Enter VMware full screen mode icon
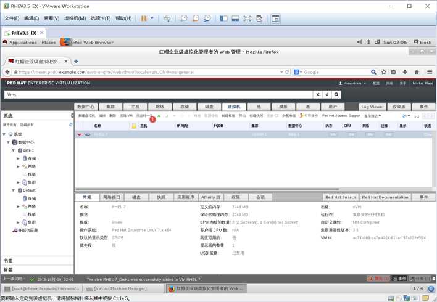Viewport: 437px width, 302px height. (247, 18)
